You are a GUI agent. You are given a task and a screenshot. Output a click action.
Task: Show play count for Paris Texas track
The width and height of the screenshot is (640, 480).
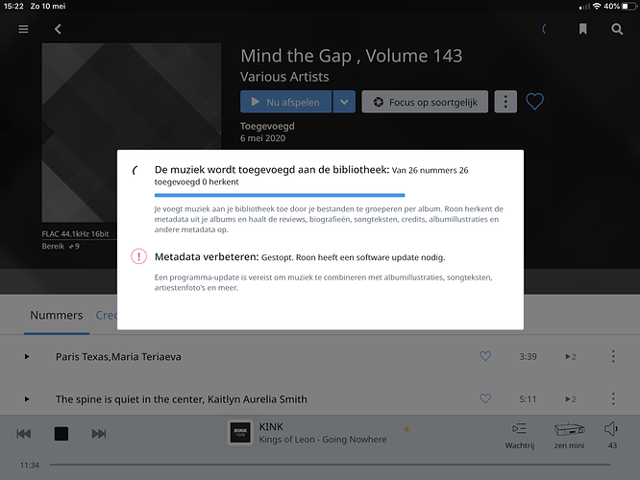[571, 357]
